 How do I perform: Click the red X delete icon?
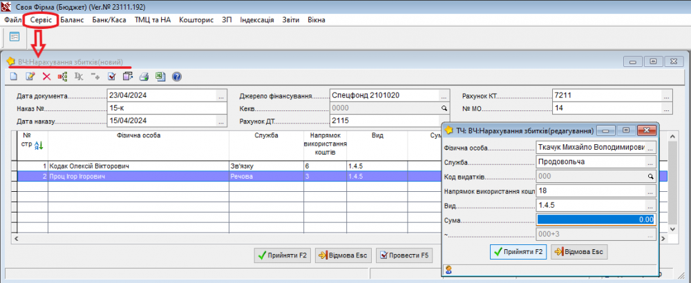click(x=46, y=77)
